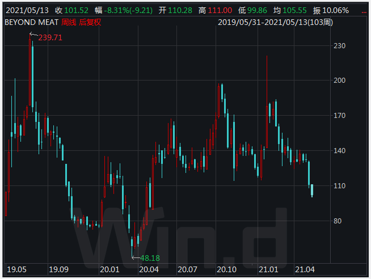Click the 21.04 time axis label
Viewport: 371px width, 279px height.
click(x=305, y=269)
